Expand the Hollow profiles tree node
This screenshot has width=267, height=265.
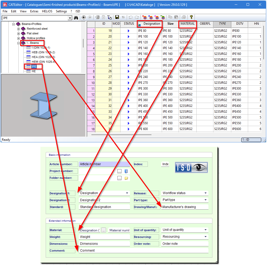click(18, 38)
